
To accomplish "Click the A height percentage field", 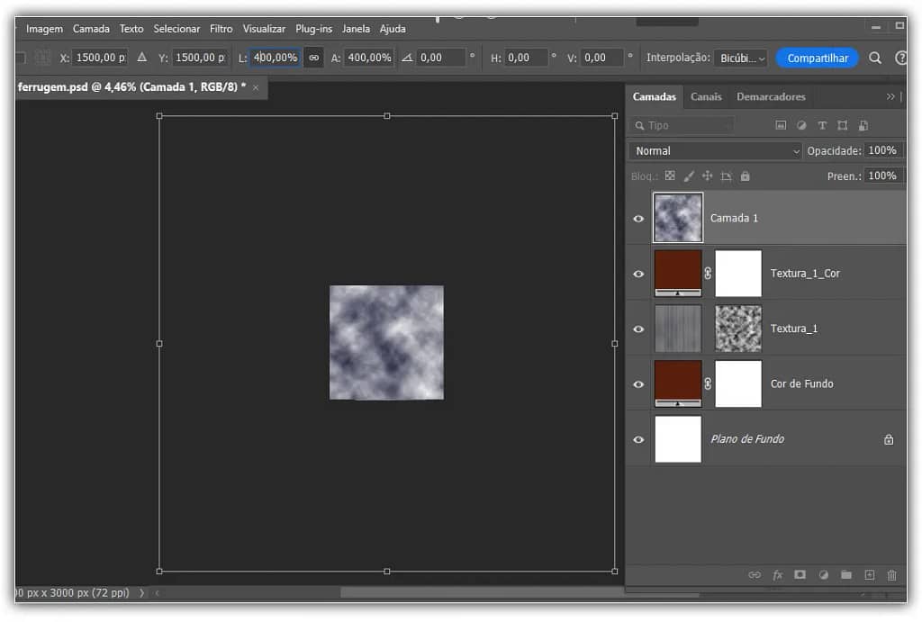I will point(369,58).
